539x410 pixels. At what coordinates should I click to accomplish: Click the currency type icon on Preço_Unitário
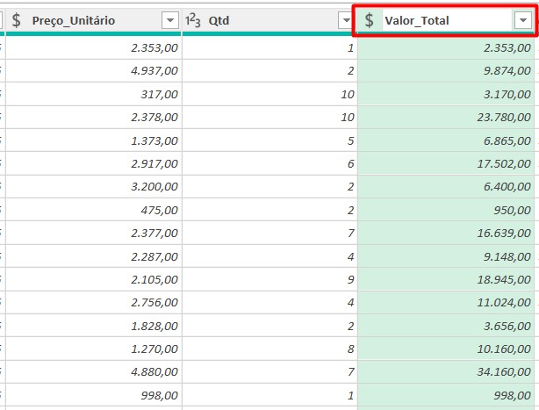point(17,20)
